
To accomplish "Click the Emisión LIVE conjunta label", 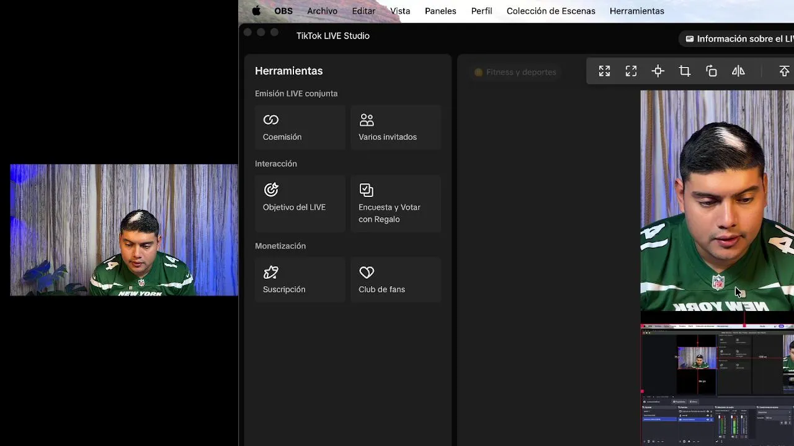I will click(296, 94).
